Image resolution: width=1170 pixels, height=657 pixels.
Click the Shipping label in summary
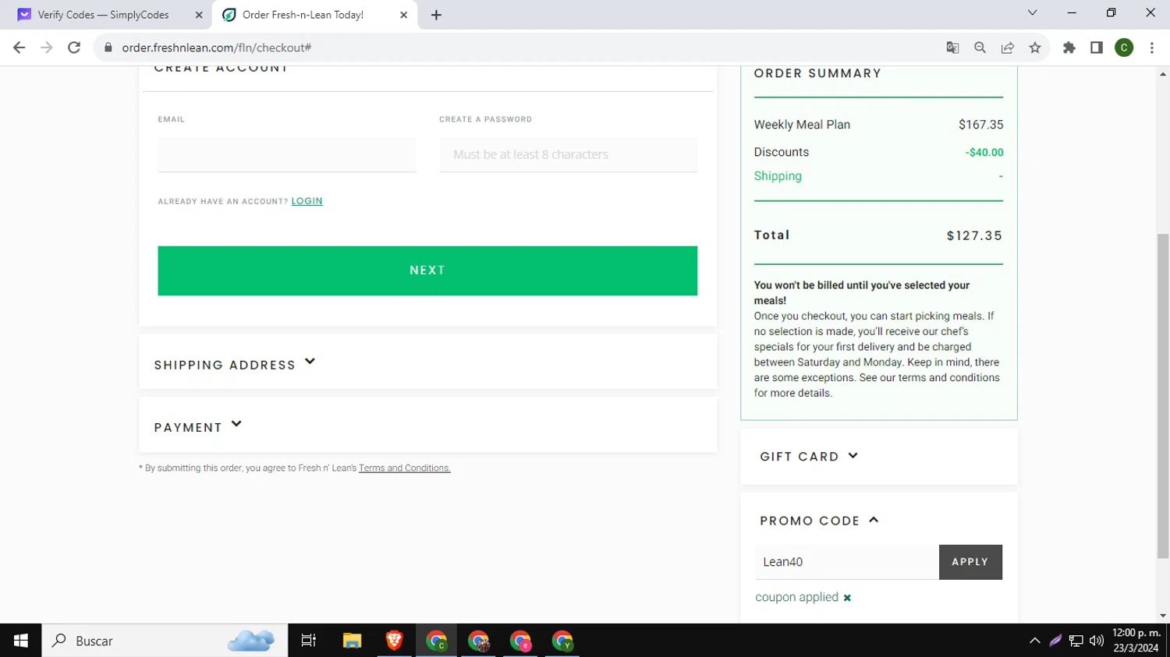(x=778, y=176)
